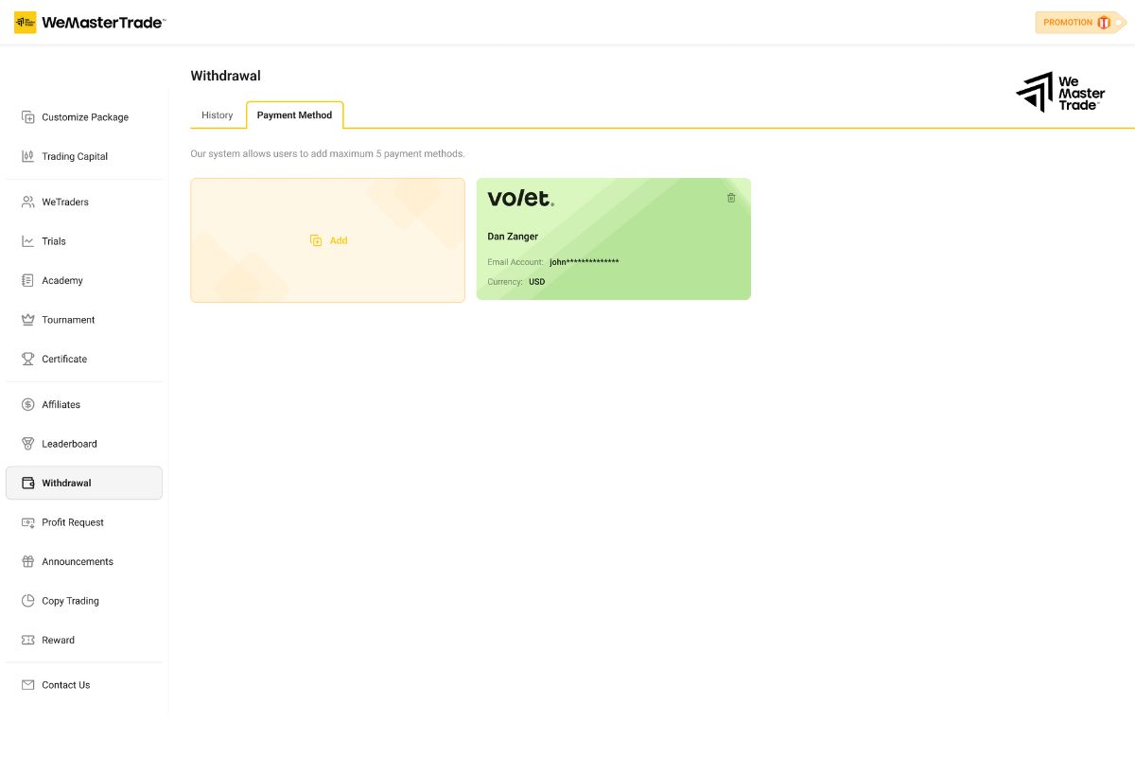The image size is (1135, 757).
Task: Click the Leaderboard medal icon
Action: 27,443
